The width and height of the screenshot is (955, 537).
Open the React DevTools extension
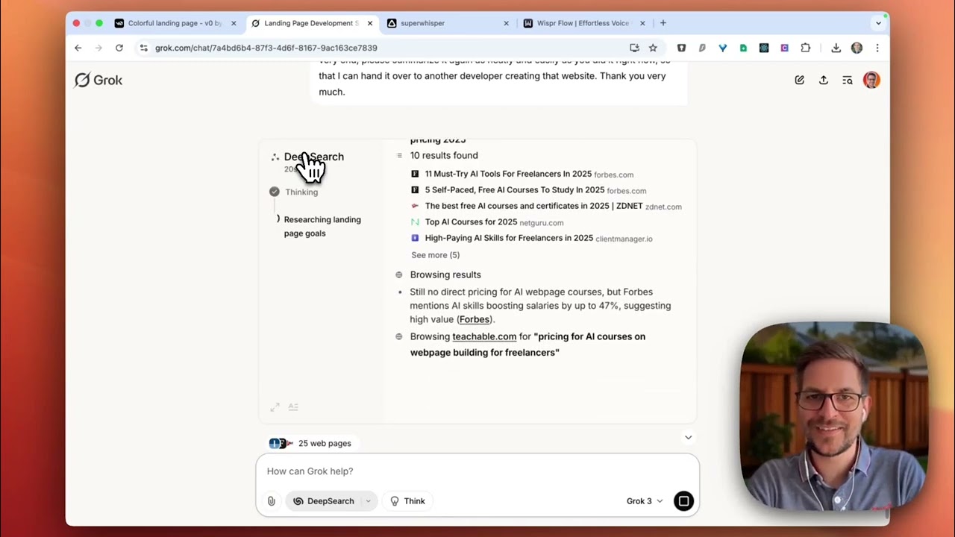764,48
